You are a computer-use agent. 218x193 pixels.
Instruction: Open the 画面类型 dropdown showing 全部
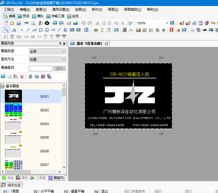(x=48, y=51)
